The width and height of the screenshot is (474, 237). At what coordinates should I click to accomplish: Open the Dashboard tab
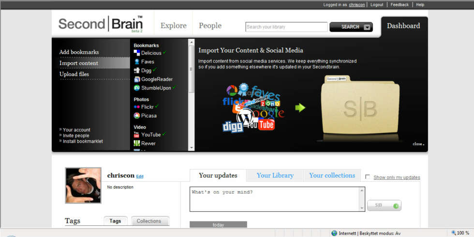tap(403, 26)
